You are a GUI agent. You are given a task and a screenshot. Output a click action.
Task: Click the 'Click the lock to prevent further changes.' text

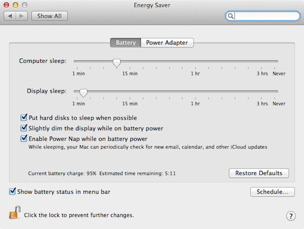(79, 215)
